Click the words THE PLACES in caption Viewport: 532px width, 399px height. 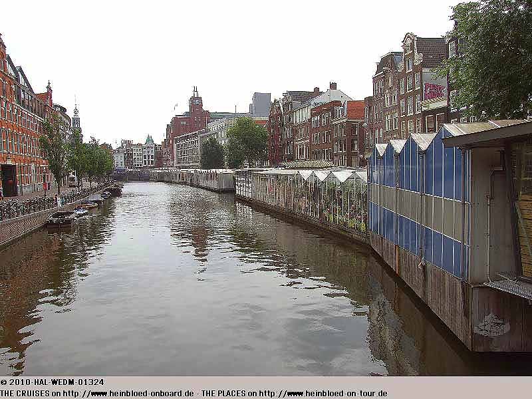pyautogui.click(x=223, y=394)
